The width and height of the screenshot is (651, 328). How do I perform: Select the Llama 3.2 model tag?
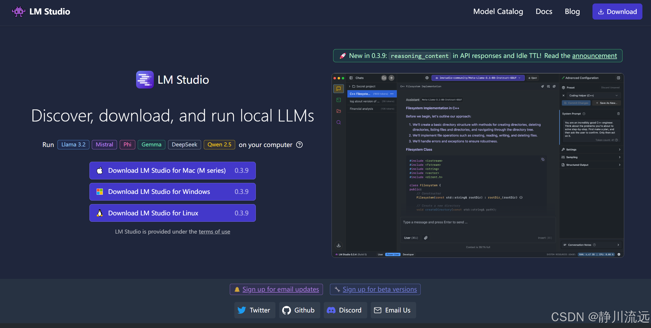(x=73, y=145)
